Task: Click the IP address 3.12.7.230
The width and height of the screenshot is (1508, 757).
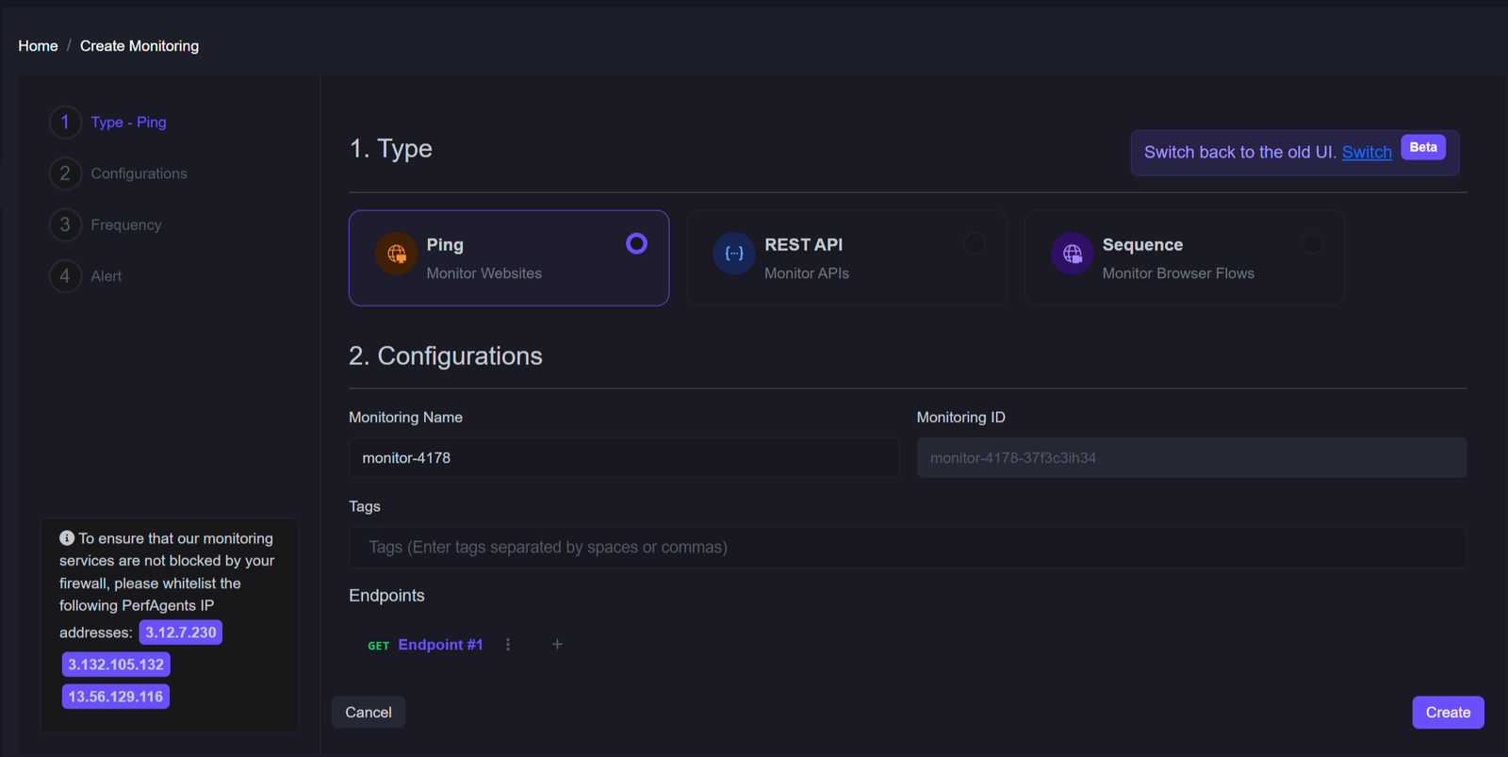Action: [x=181, y=633]
